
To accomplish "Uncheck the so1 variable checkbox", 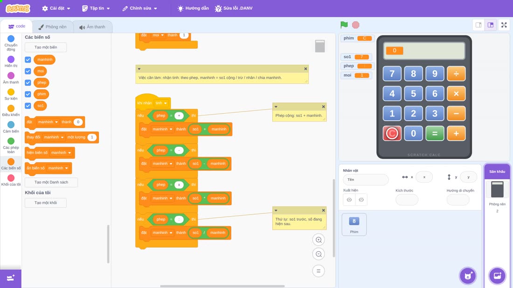I will 28,106.
